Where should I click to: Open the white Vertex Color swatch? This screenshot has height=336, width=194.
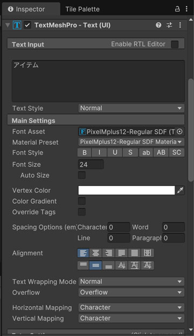pos(127,190)
